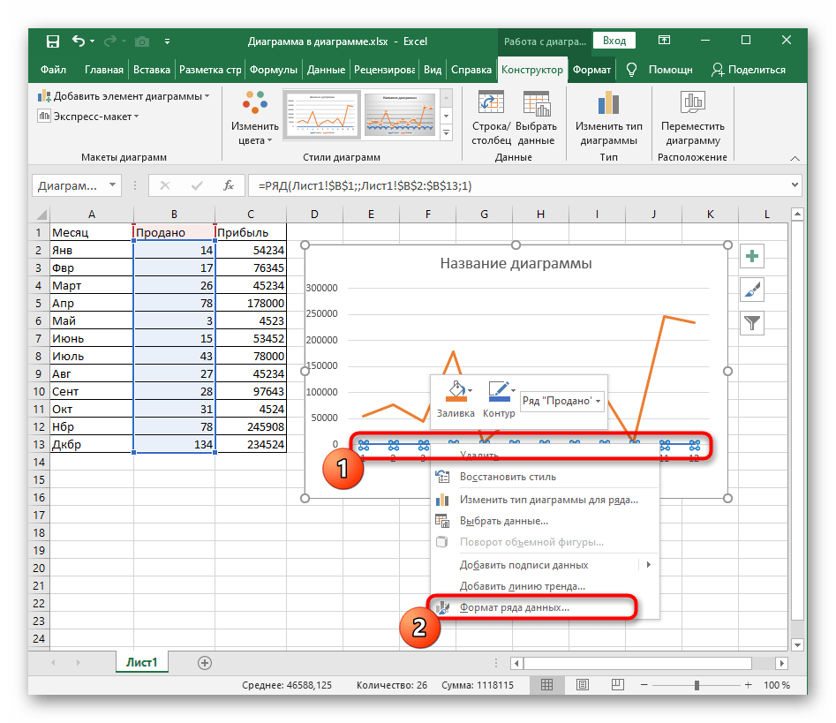Click the vertical scrollbar down arrow
This screenshot has width=836, height=723.
[797, 644]
